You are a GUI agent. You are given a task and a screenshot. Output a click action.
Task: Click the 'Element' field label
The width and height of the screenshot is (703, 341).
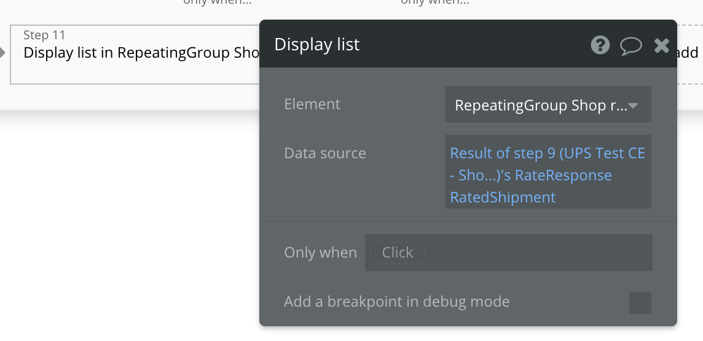point(312,104)
